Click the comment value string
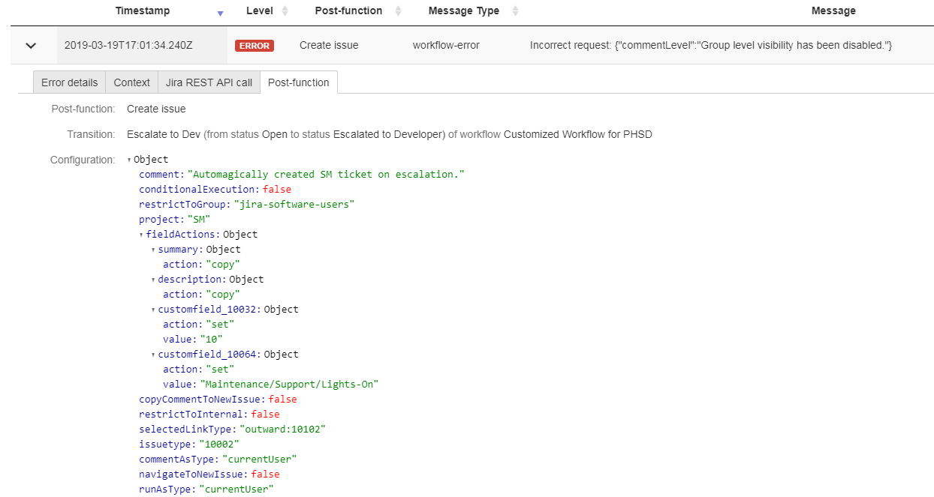 pos(326,175)
